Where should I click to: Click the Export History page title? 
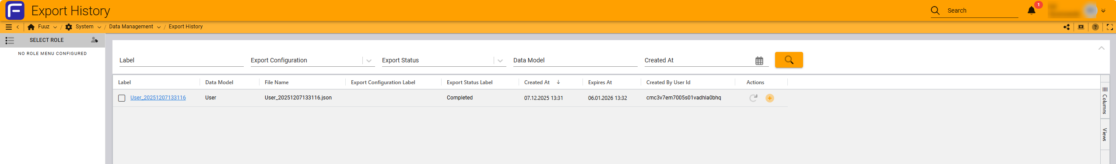point(70,10)
